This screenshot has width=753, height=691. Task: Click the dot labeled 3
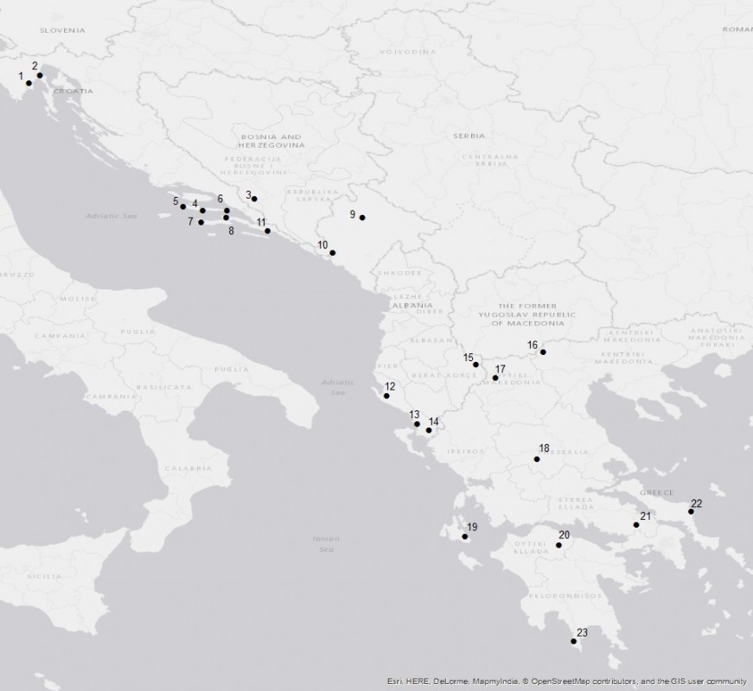(x=254, y=199)
